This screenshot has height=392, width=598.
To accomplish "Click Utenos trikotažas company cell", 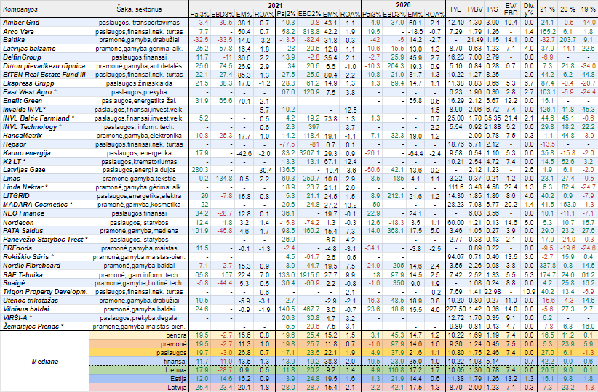I will [x=44, y=301].
